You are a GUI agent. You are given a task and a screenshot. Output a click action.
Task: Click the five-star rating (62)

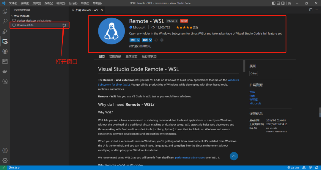(187, 27)
